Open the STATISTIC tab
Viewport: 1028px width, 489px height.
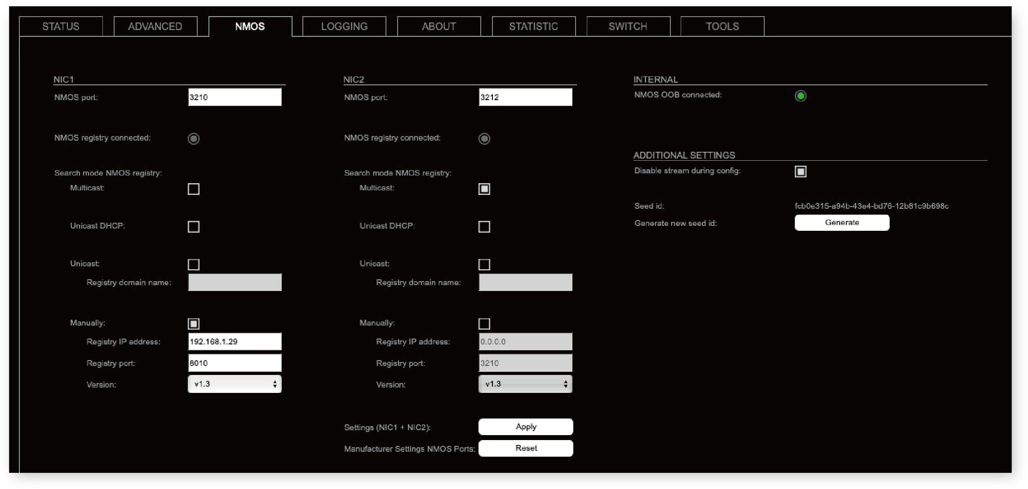click(534, 26)
